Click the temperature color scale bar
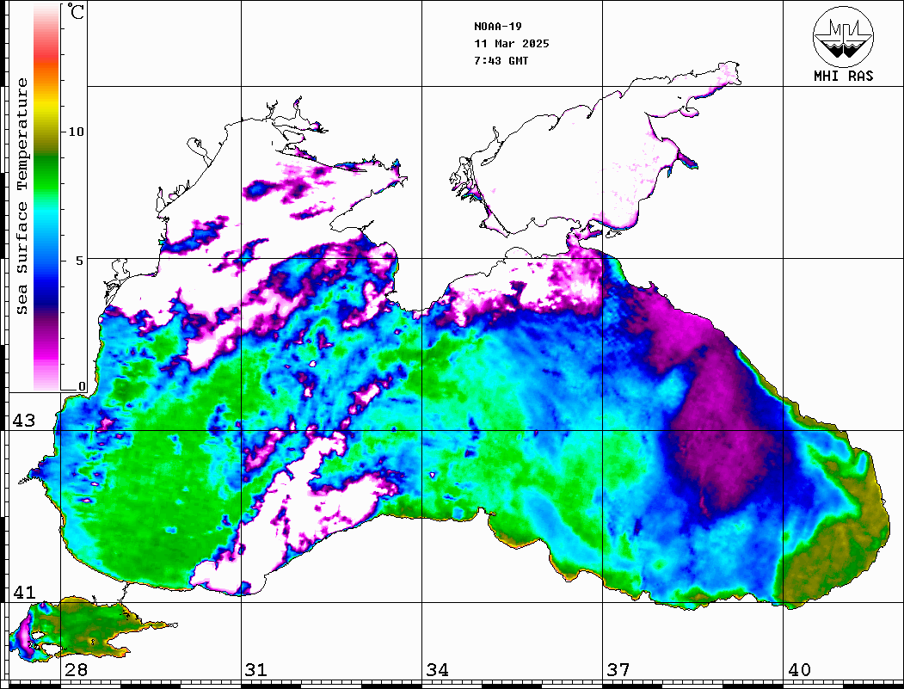The width and height of the screenshot is (904, 689). tap(46, 197)
